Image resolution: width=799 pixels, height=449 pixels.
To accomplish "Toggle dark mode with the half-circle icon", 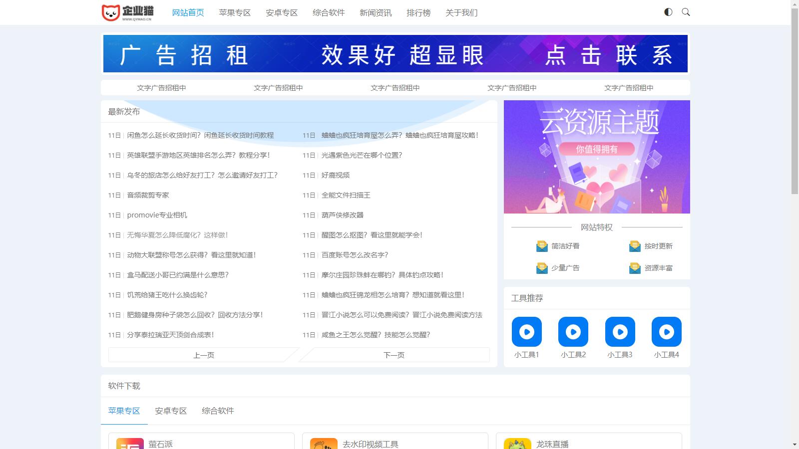I will pyautogui.click(x=668, y=12).
